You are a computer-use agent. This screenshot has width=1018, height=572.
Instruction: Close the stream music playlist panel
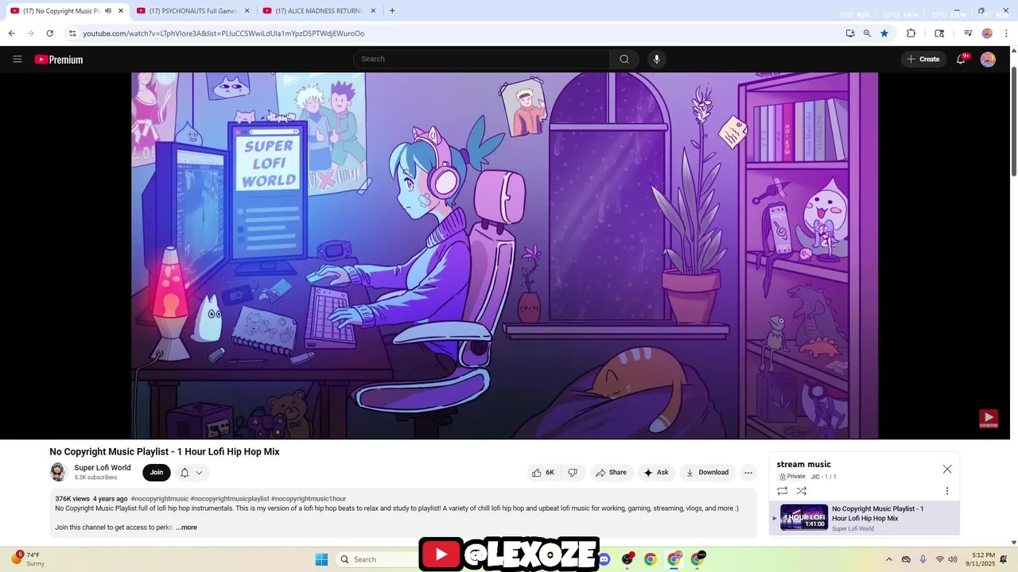947,470
